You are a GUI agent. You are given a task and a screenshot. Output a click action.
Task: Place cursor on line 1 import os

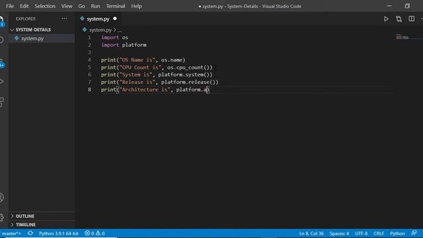coord(114,37)
